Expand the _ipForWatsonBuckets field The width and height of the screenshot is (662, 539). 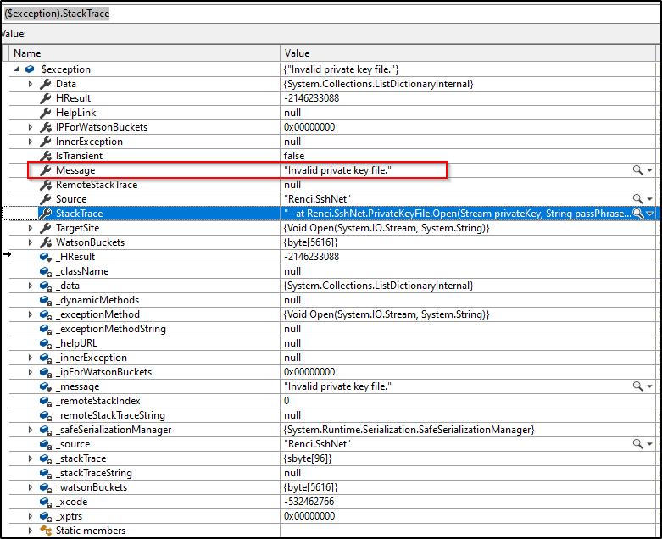[31, 372]
